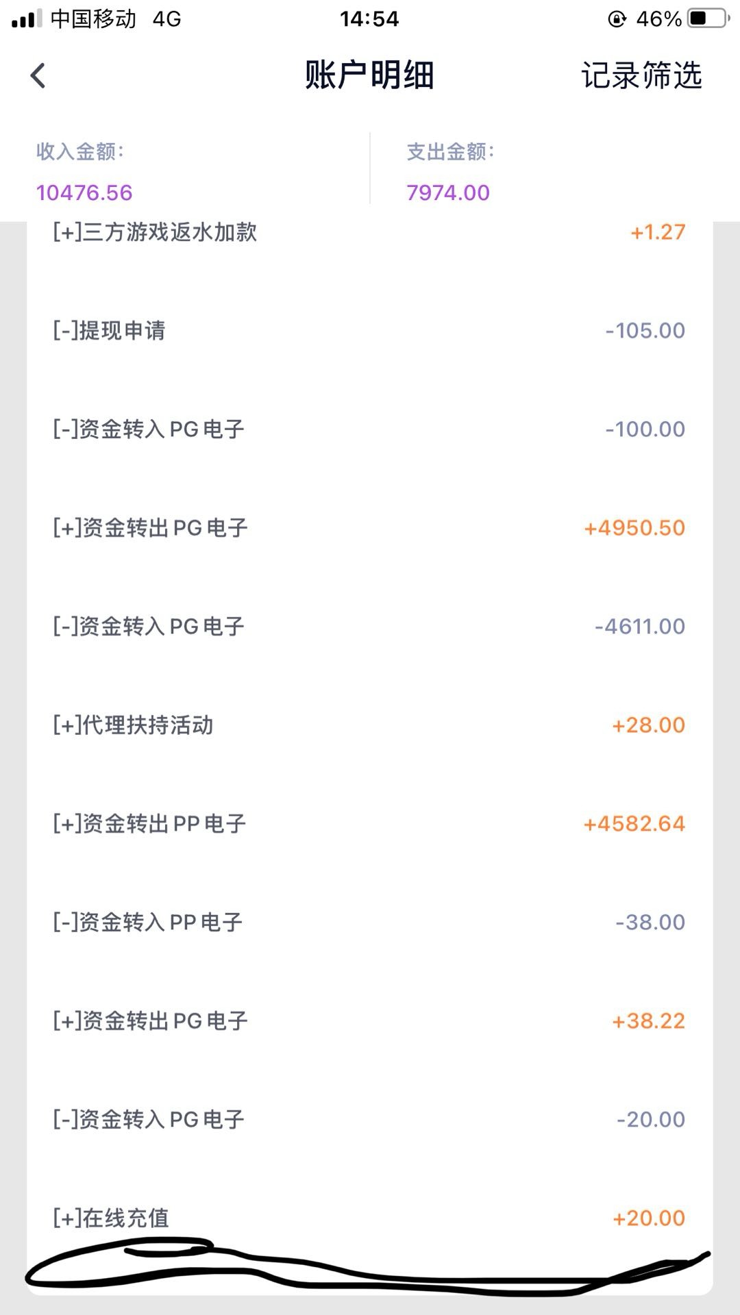Open the 在线充值 +20.00 record
This screenshot has width=740, height=1315.
click(369, 1218)
